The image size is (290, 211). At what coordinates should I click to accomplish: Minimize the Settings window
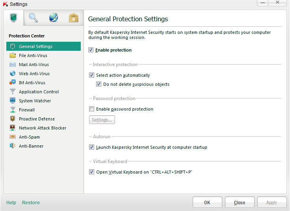click(x=263, y=3)
